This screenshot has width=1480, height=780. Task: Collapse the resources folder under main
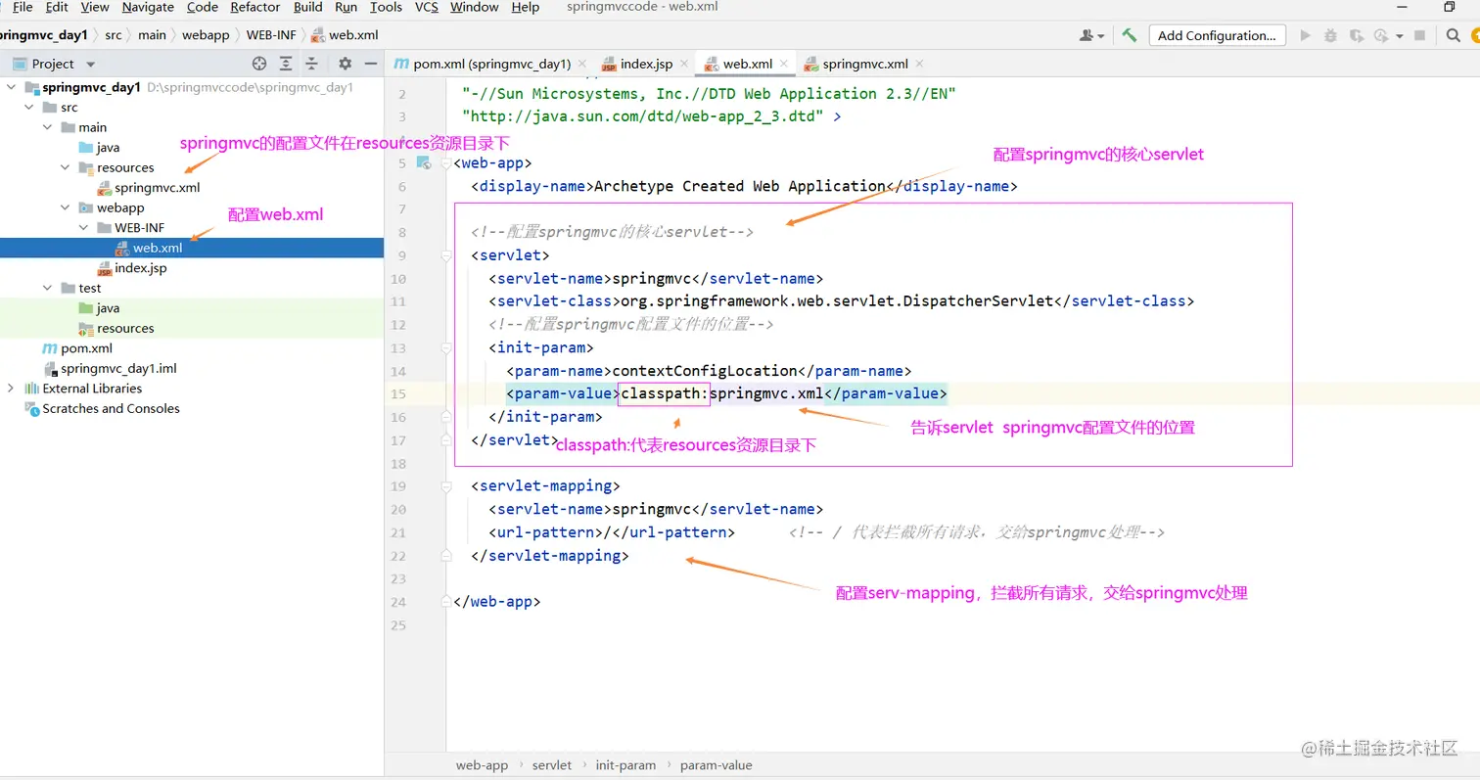65,167
